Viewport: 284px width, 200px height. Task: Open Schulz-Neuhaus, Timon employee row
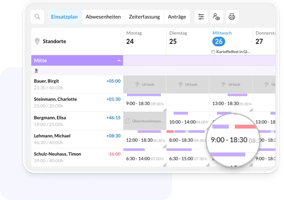tap(77, 157)
